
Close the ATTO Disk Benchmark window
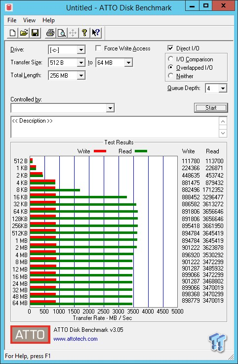click(x=224, y=6)
